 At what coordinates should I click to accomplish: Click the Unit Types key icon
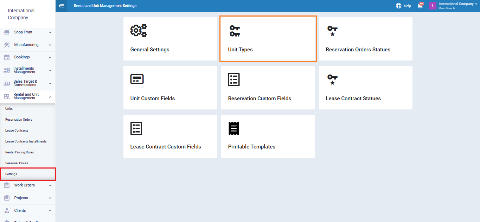(235, 31)
